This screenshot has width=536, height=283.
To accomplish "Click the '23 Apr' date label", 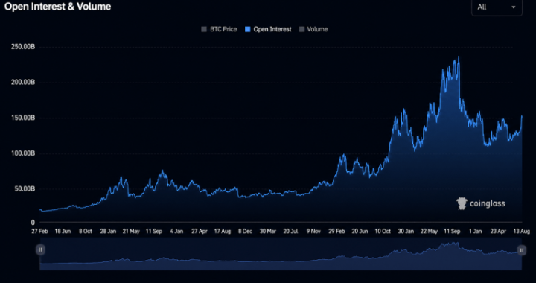I will point(498,232).
